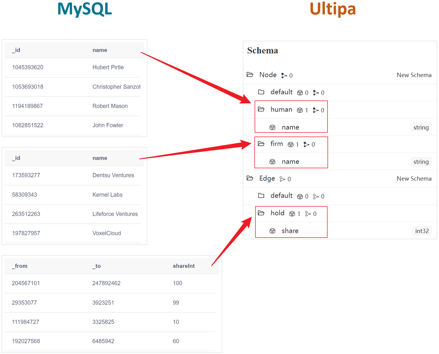Click the cell 'Hubert Pirtle'

pos(108,67)
